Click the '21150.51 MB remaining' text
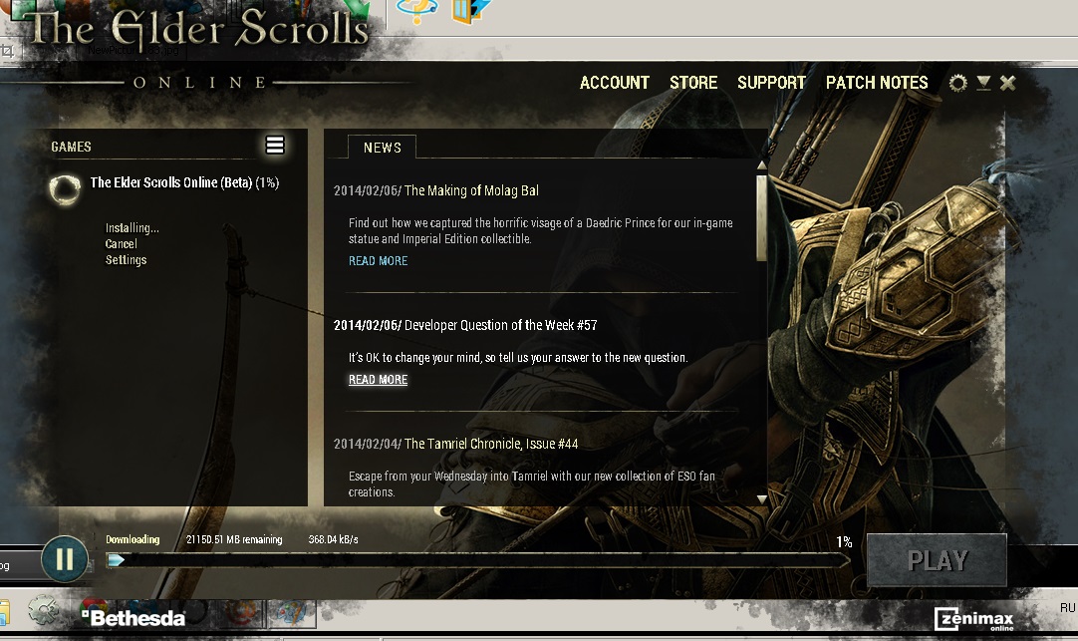The height and width of the screenshot is (641, 1078). [x=234, y=539]
